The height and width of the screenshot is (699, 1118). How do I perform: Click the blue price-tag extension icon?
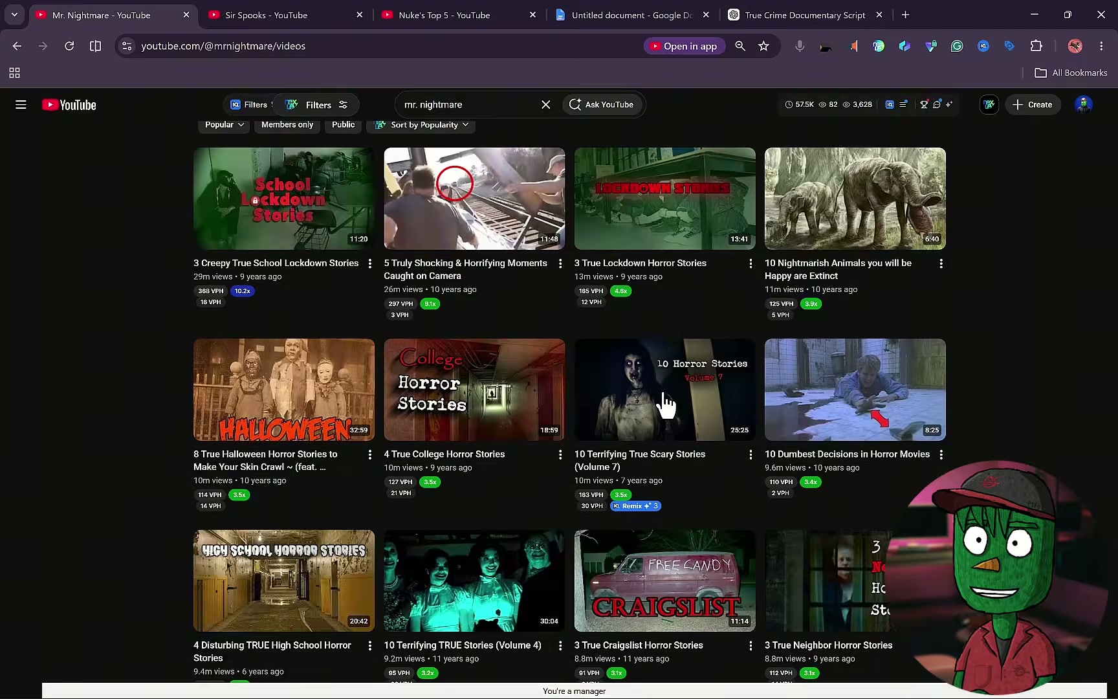[1009, 46]
